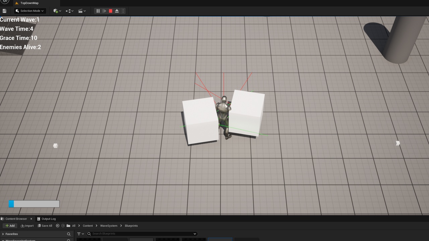The image size is (429, 241).
Task: Click the Import button
Action: pos(27,226)
